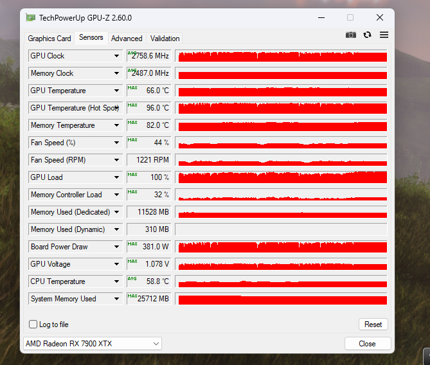Open the CPU Temperature sensor dropdown
The height and width of the screenshot is (365, 430).
point(75,281)
